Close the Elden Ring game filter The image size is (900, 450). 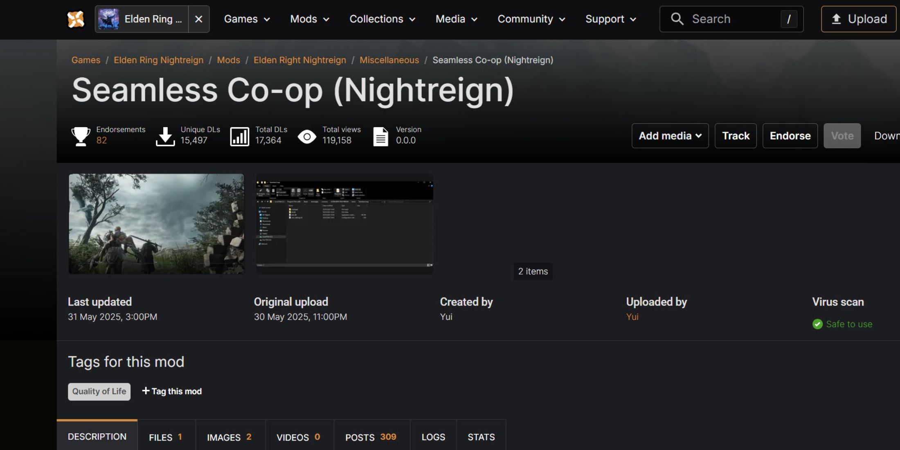tap(199, 19)
